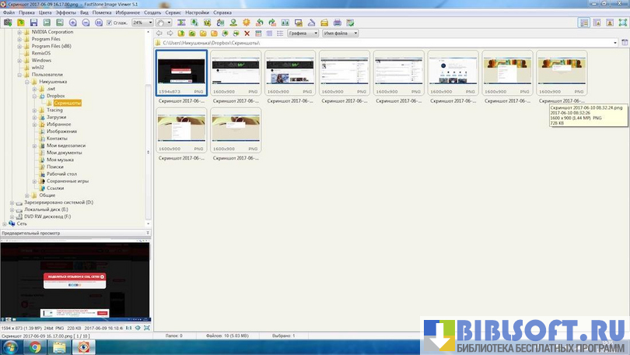Click the camera acquire icon
Screen dimensions: 630x355
pyautogui.click(x=8, y=23)
